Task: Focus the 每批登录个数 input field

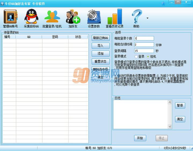Action: point(144,38)
